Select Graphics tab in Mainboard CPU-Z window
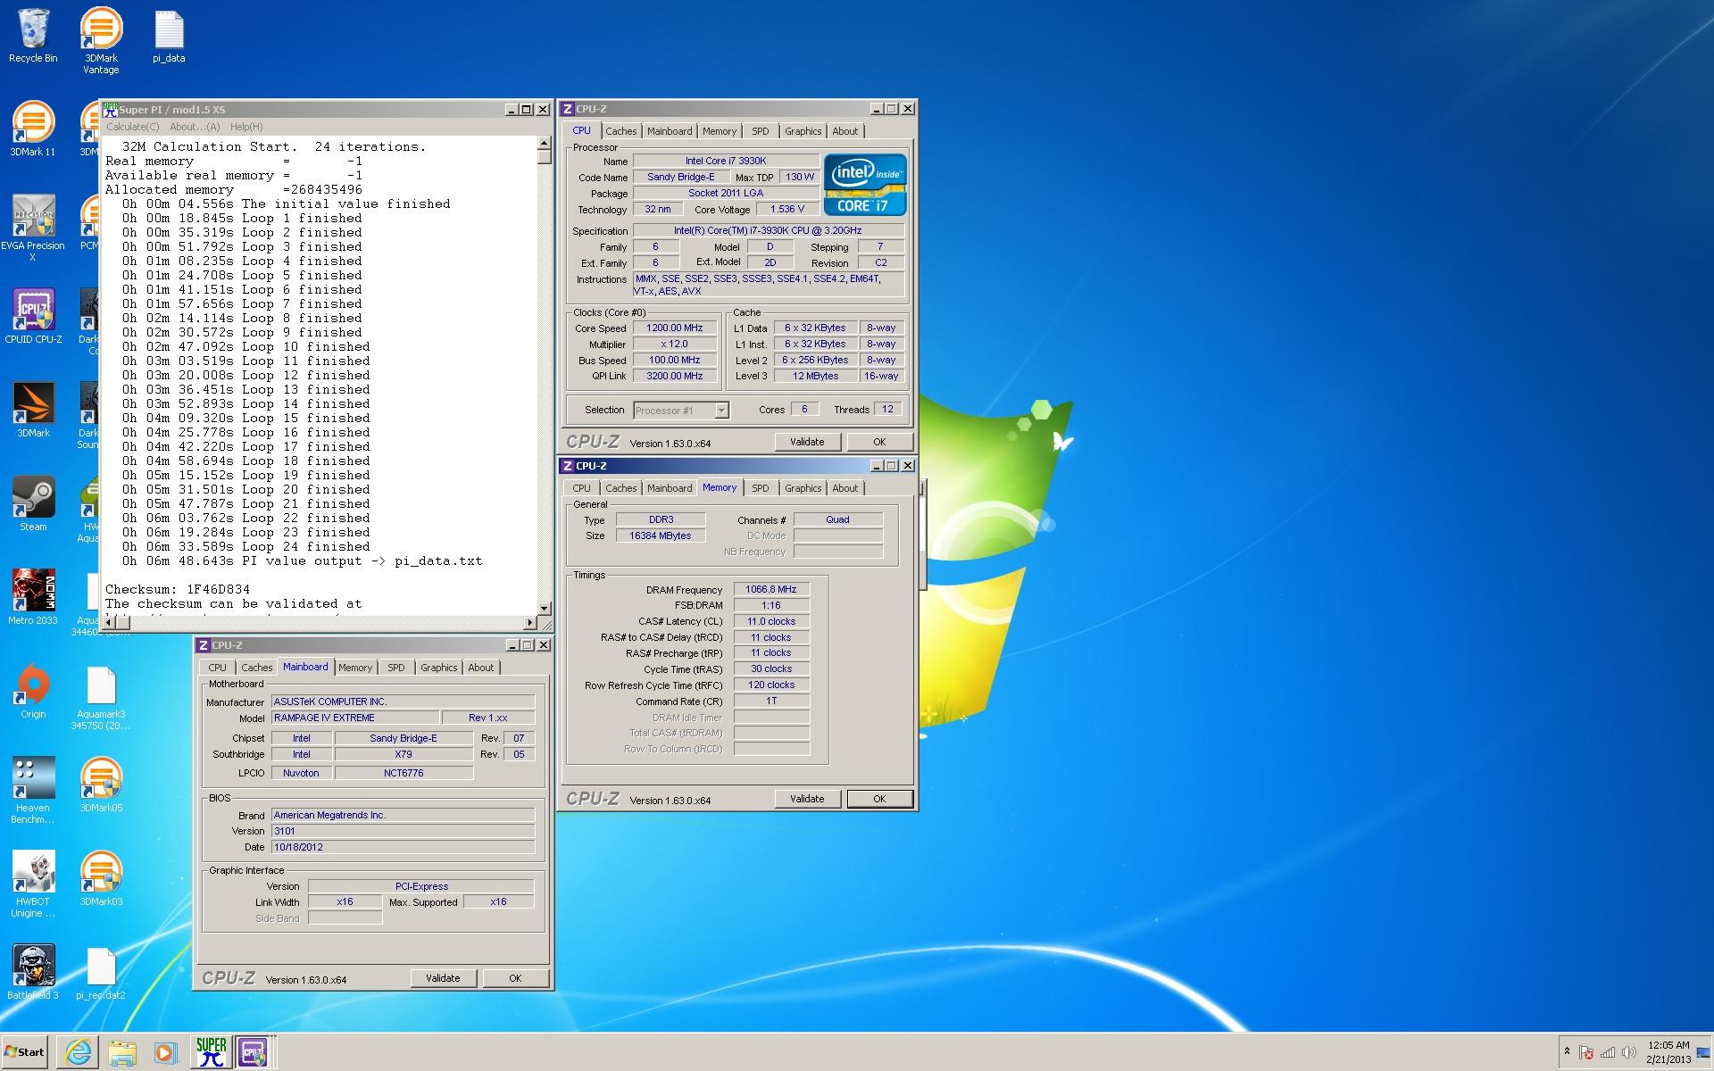Screen dimensions: 1714x1071 [x=438, y=668]
